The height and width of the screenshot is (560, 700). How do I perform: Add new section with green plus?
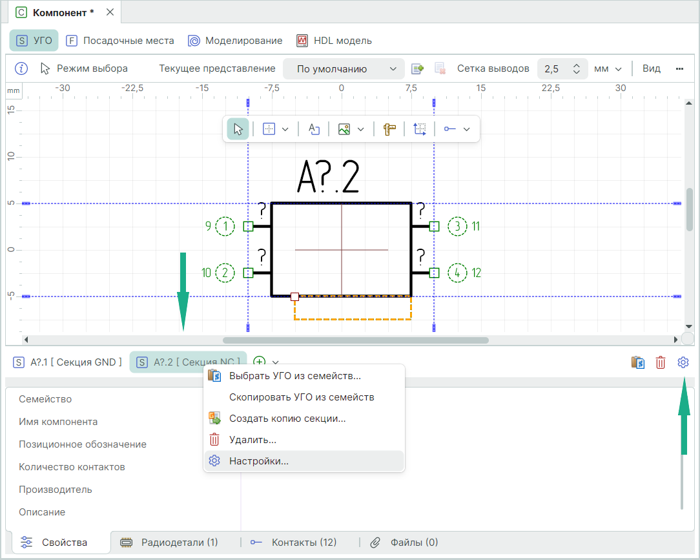point(259,362)
